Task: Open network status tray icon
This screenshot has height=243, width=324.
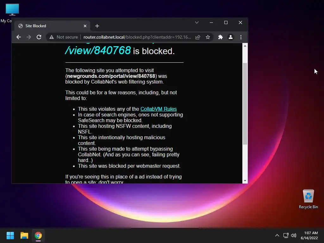Action: pos(286,235)
